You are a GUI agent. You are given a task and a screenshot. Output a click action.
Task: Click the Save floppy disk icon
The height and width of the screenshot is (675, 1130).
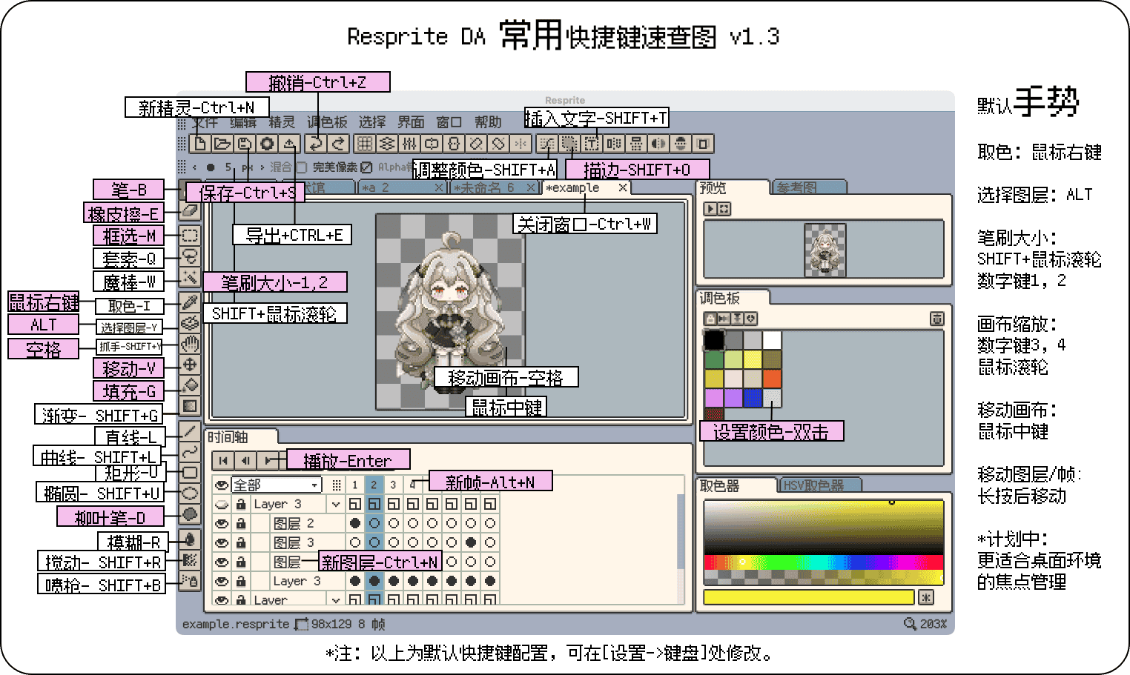(245, 144)
